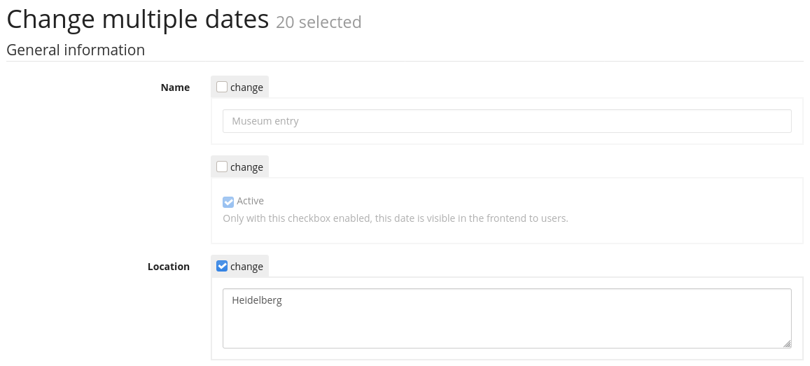Click the frontend visibility help text

(395, 218)
